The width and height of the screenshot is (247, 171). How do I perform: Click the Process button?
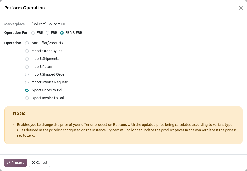[x=15, y=163]
